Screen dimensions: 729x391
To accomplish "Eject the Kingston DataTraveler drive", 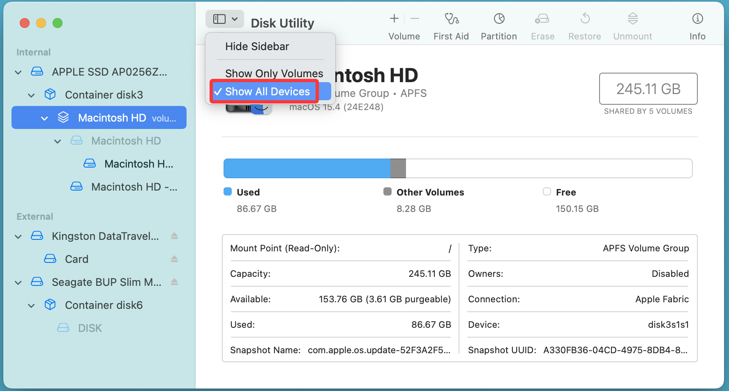I will [174, 236].
